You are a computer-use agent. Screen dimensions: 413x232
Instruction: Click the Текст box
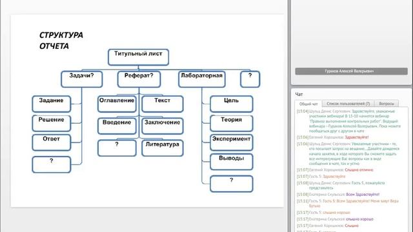tap(162, 104)
